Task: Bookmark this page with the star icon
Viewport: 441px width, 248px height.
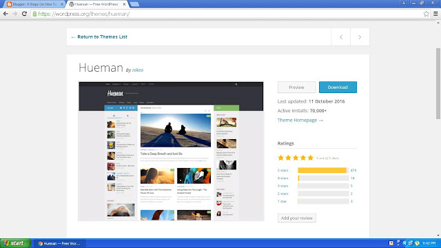Action: [x=427, y=14]
